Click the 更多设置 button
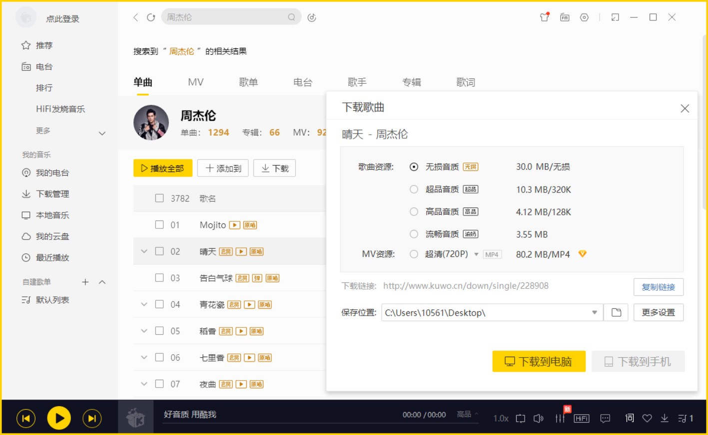 pos(659,312)
